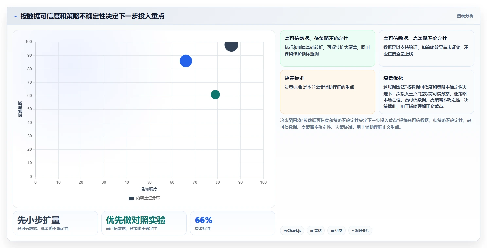Click the 高可信数据、低策略不确定性 label under 先小步扩量
This screenshot has height=248, width=487.
(43, 229)
